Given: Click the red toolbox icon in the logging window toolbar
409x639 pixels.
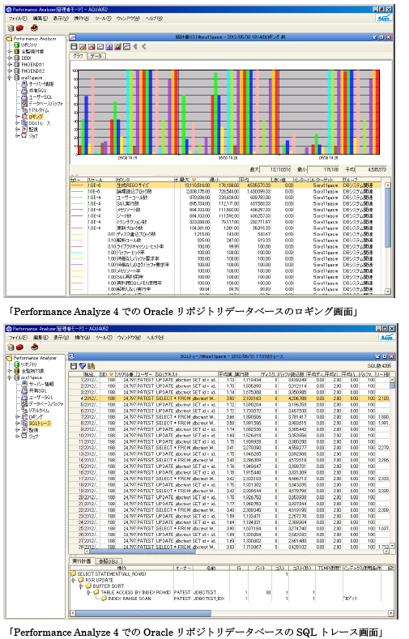Looking at the screenshot, I should click(x=19, y=28).
